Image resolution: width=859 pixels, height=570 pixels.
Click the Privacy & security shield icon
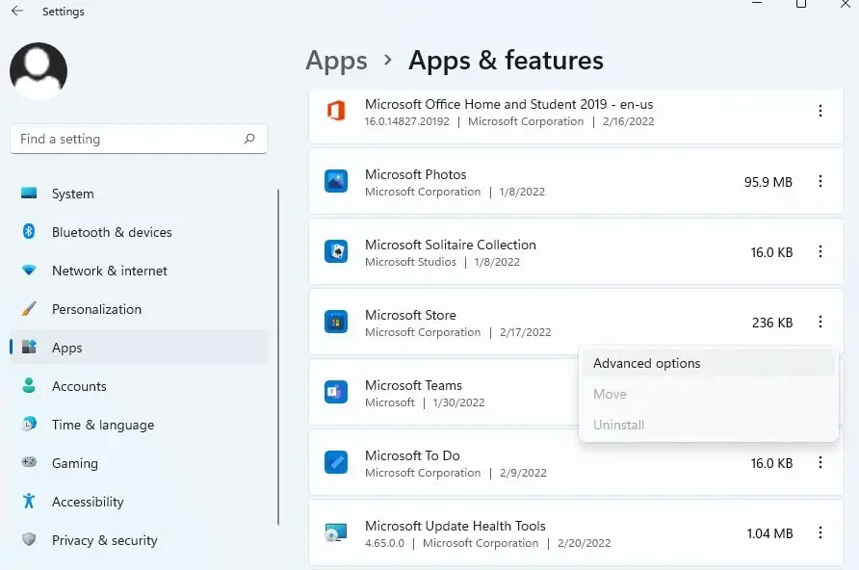click(29, 539)
